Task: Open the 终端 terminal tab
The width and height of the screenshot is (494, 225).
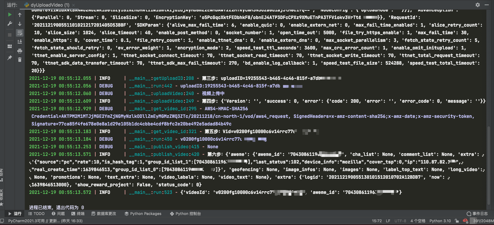Action: 78,214
